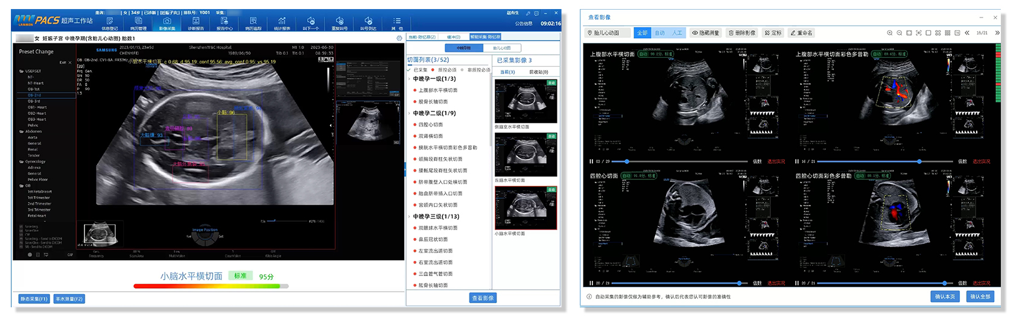Collapse 中晚孕三级(1/13) section
This screenshot has height=335, width=1022.
point(410,216)
